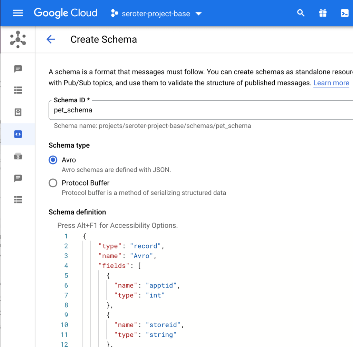This screenshot has width=353, height=347.
Task: Go back using the Create Schema arrow
Action: (x=51, y=39)
